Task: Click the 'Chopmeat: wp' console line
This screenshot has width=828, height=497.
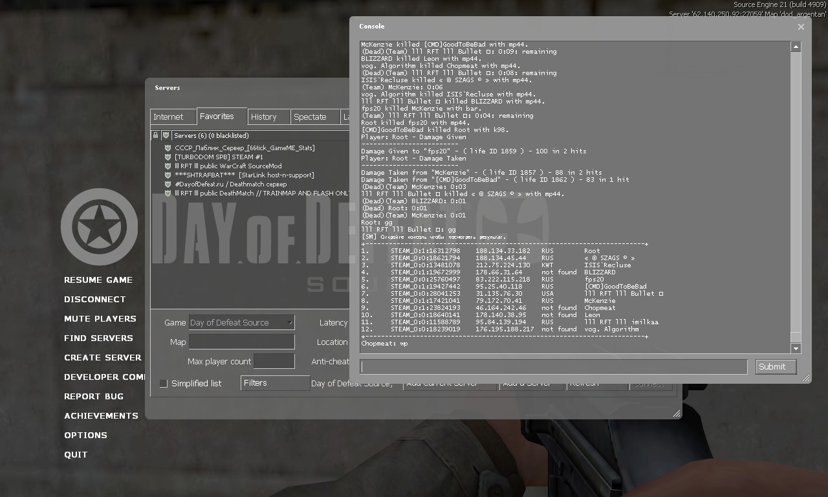Action: point(384,344)
